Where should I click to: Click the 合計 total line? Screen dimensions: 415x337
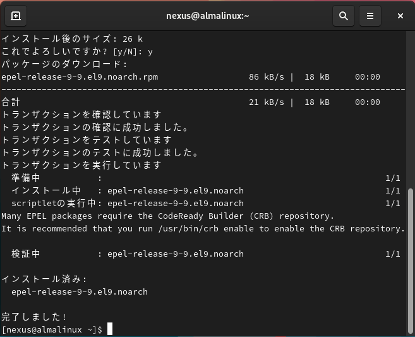point(11,102)
